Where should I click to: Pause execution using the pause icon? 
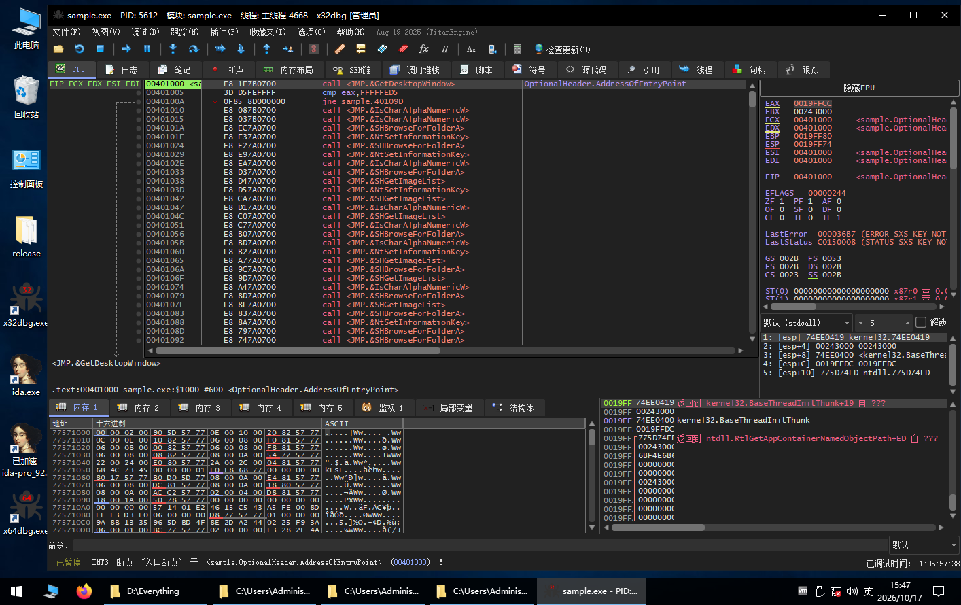pos(147,49)
